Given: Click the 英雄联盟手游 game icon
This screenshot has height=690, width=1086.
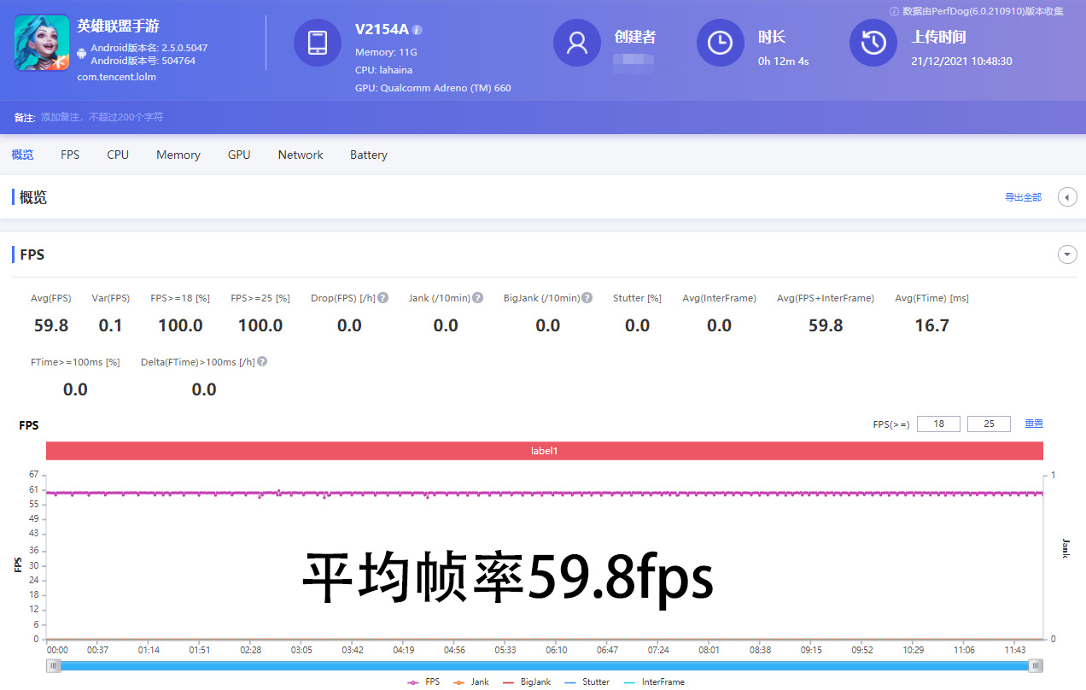Looking at the screenshot, I should tap(41, 42).
